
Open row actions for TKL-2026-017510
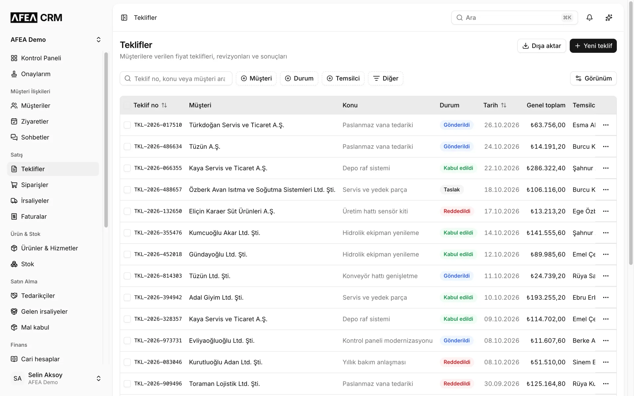(606, 125)
